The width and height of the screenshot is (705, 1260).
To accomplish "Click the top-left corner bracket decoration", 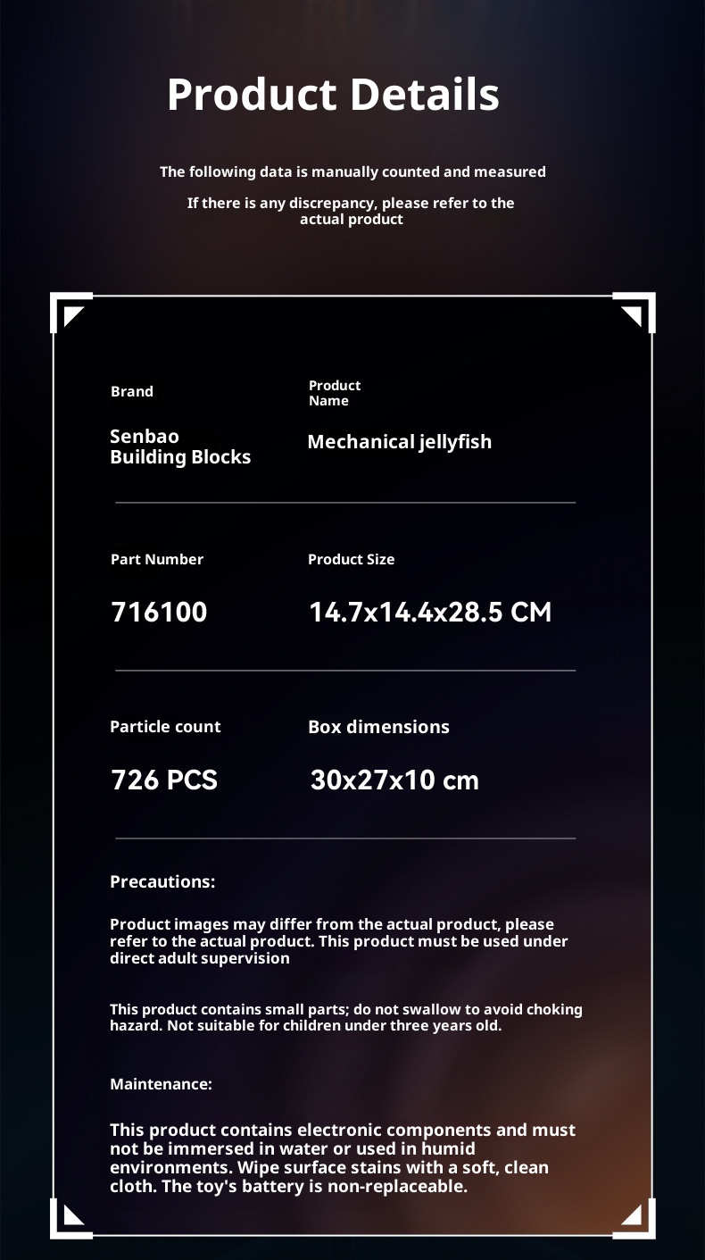I will click(x=71, y=313).
